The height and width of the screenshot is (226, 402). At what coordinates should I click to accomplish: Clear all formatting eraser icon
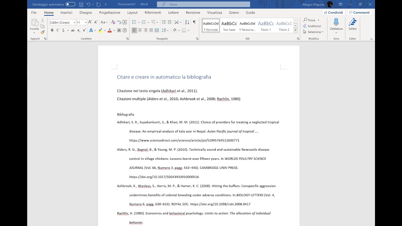point(113,22)
